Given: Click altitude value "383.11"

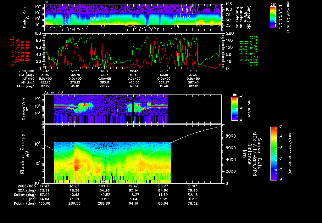Looking at the screenshot, I should (x=104, y=82).
